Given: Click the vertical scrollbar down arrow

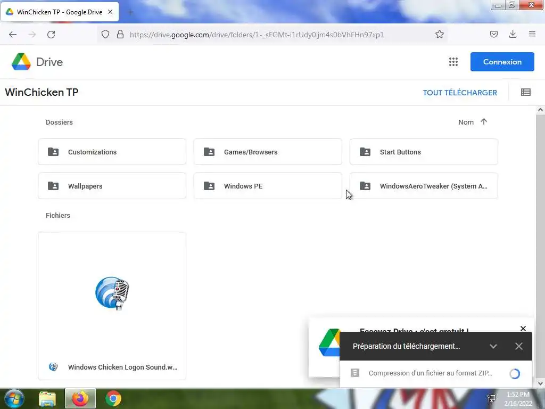Looking at the screenshot, I should tap(540, 383).
